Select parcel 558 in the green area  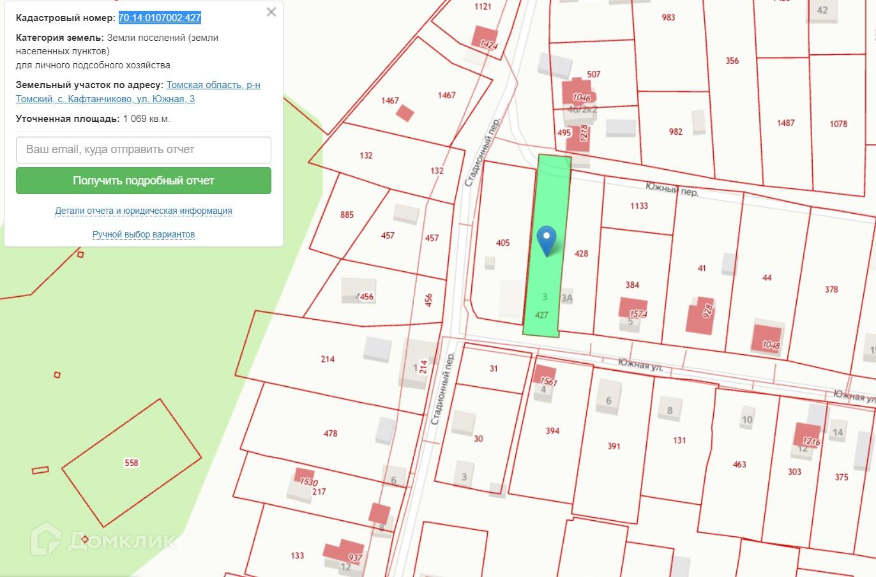[x=132, y=463]
